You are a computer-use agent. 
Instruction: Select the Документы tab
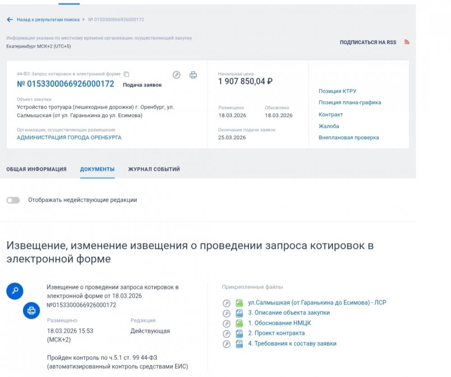click(x=97, y=170)
